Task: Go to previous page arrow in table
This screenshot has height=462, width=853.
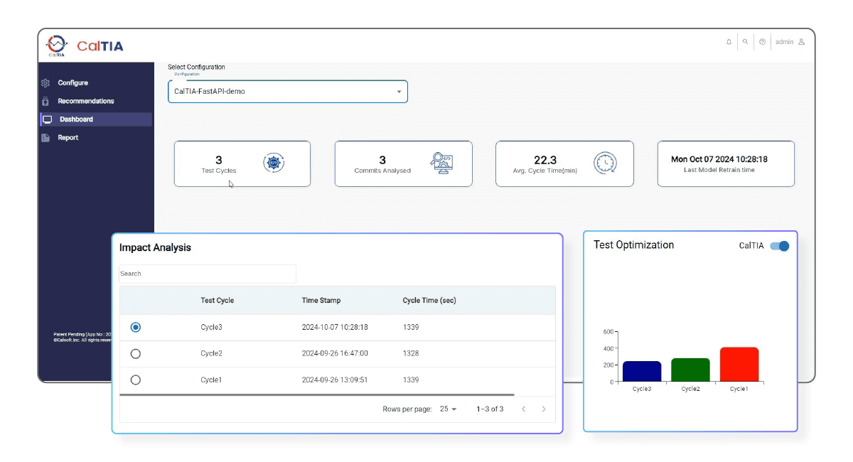Action: 524,409
